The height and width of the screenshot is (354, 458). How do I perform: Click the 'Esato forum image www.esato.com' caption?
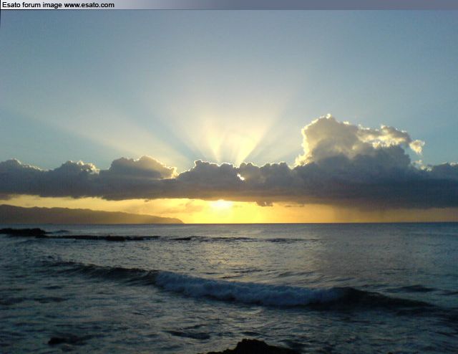[59, 5]
